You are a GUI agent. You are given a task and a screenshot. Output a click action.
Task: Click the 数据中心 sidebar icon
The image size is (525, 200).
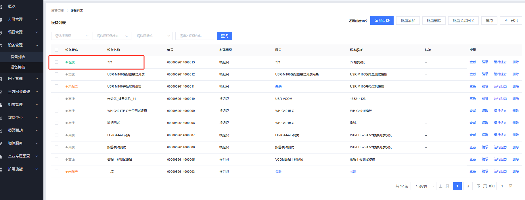coord(1,118)
